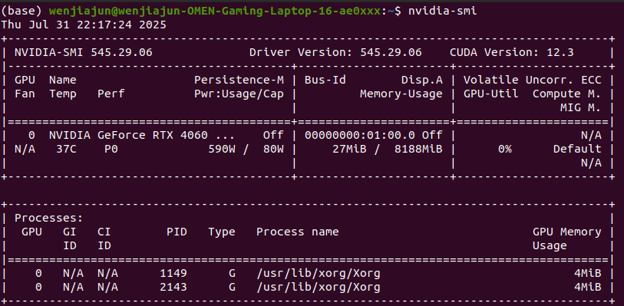Click the Type column header
This screenshot has height=306, width=624.
(222, 232)
